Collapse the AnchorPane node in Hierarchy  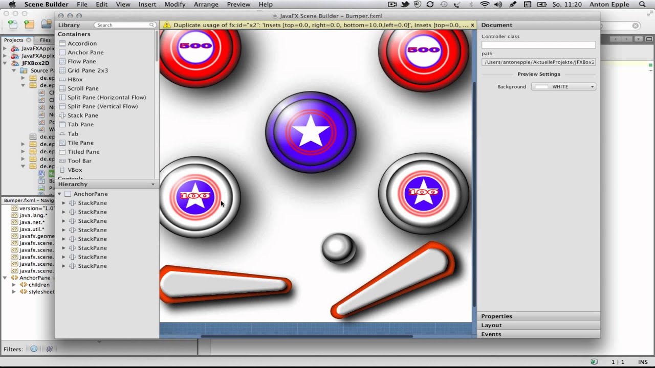click(x=59, y=194)
